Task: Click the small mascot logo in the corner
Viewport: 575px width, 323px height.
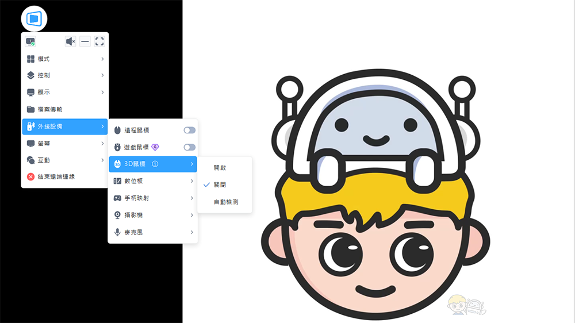Action: (466, 305)
